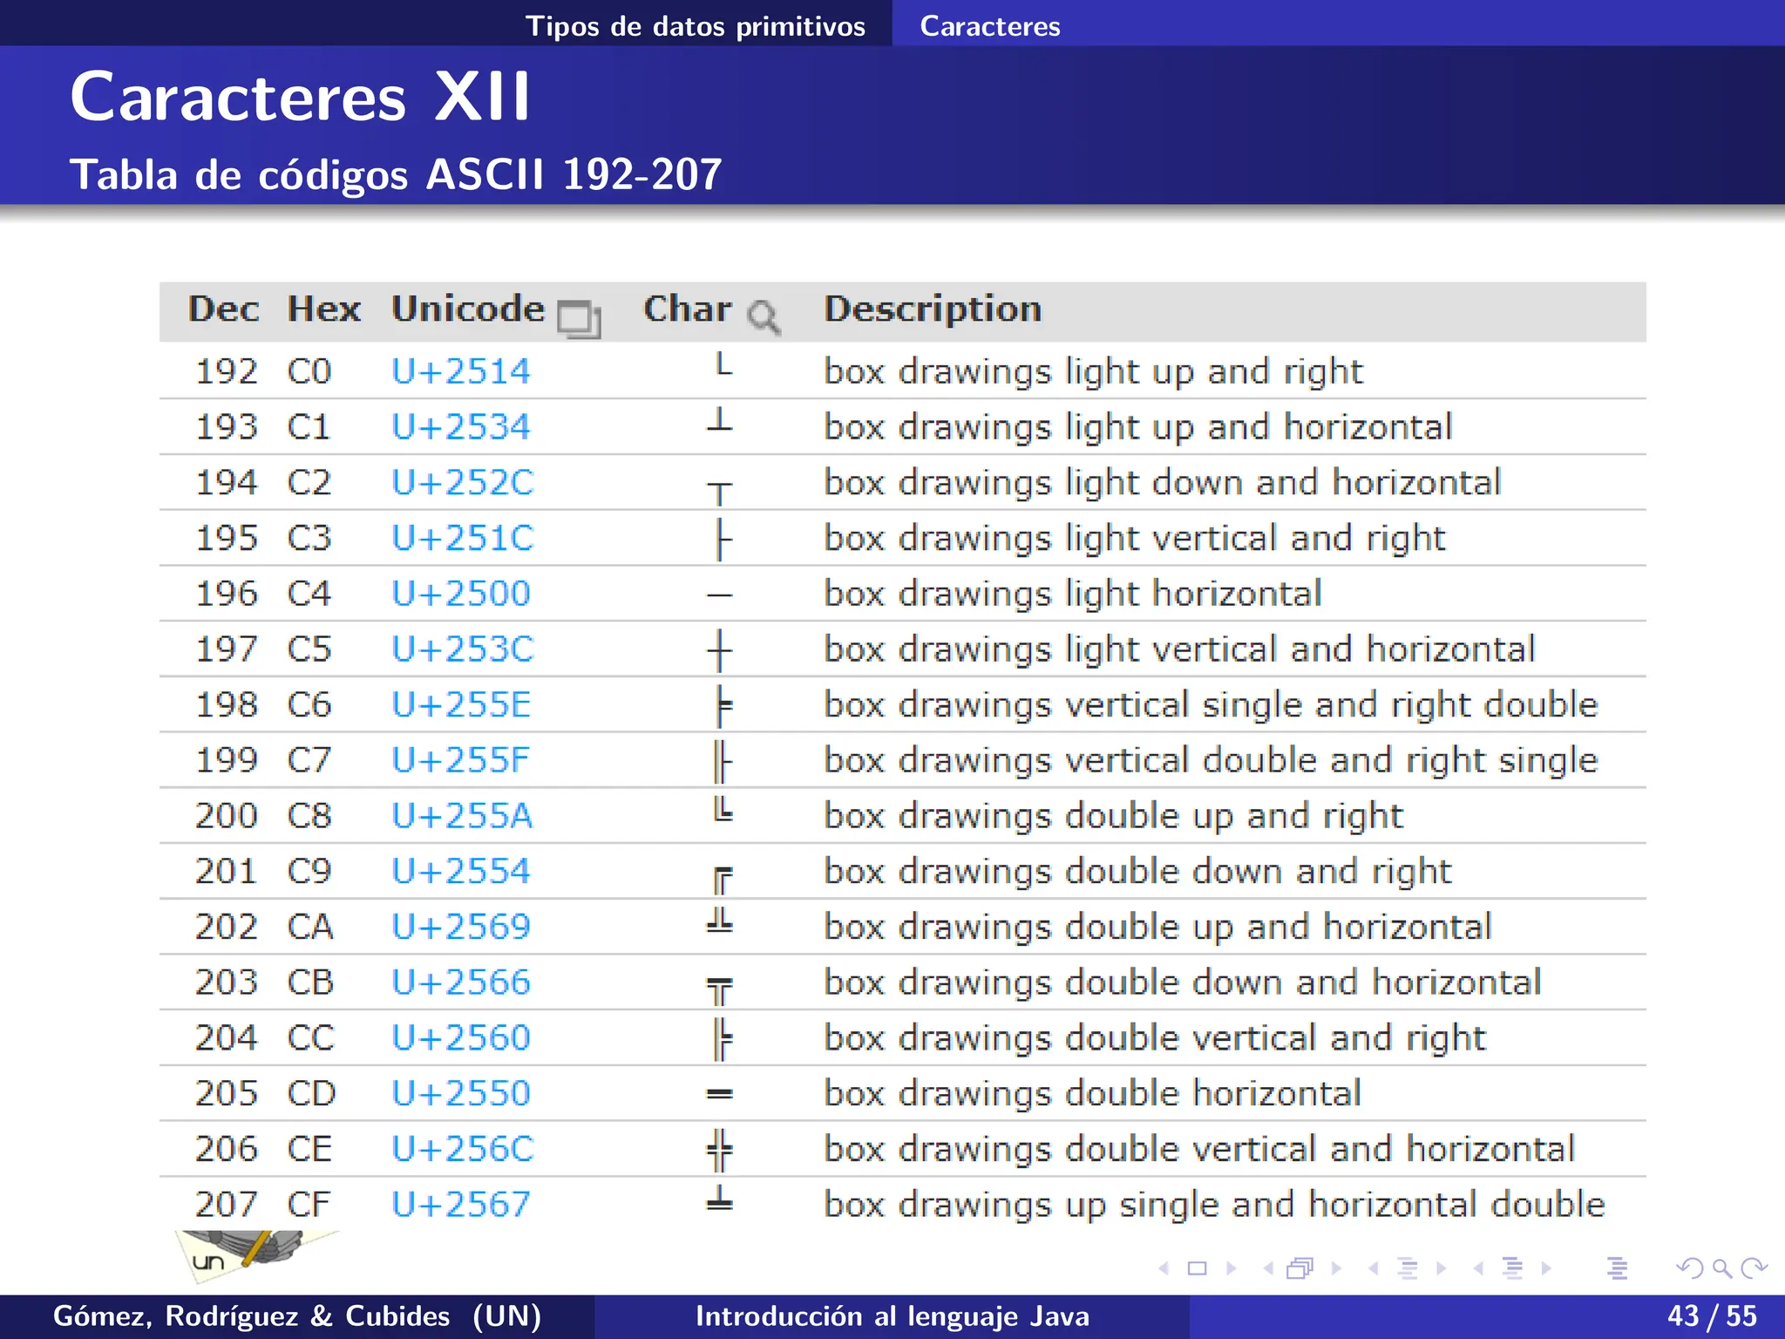Select 'box drawings double down and right' description

click(x=1138, y=872)
